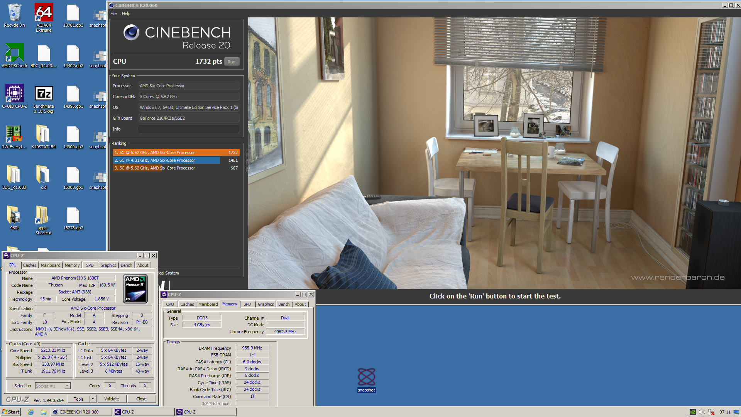The image size is (741, 417).
Task: Select the snapshot icon on the blue desktop
Action: coord(366,380)
